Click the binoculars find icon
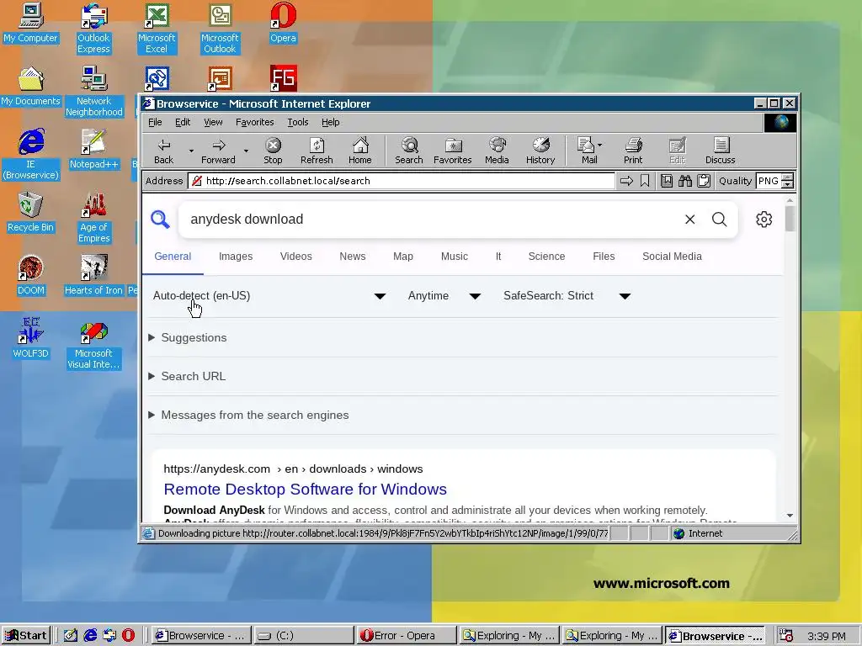 click(x=685, y=181)
